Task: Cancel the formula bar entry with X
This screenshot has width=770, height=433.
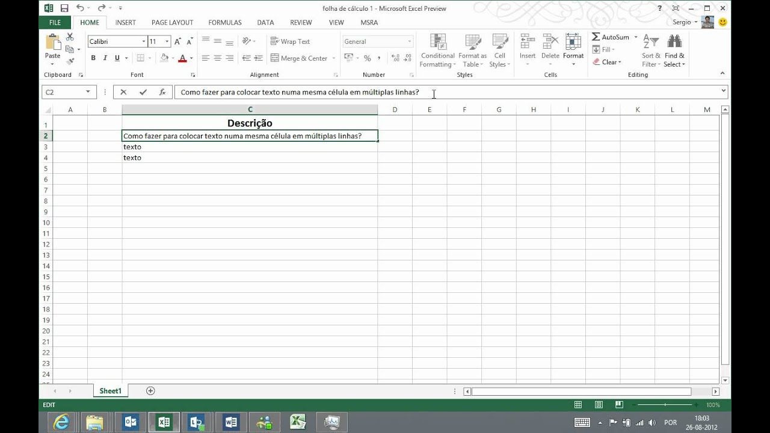Action: (123, 92)
